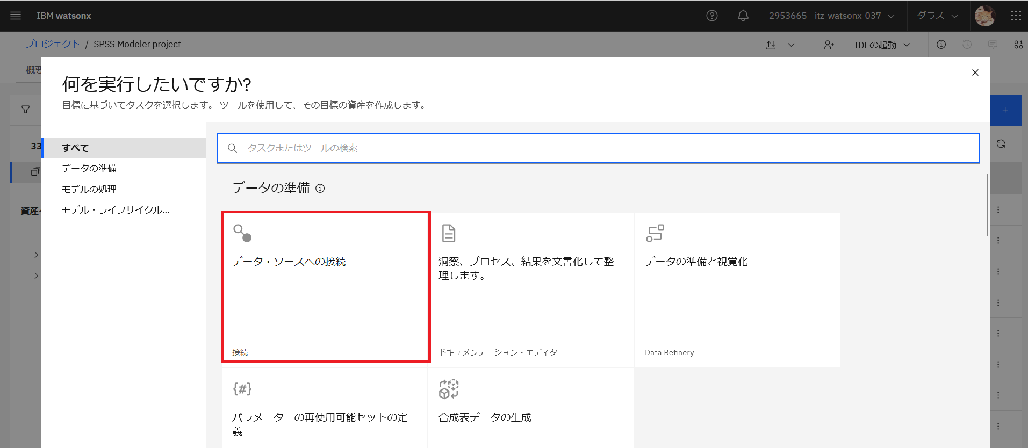
Task: Click the {#} parameter set icon
Action: click(242, 389)
